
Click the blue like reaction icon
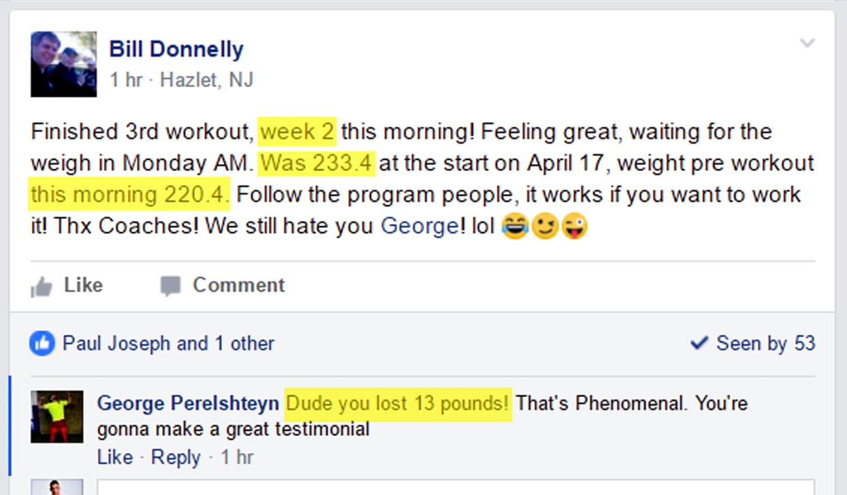42,343
